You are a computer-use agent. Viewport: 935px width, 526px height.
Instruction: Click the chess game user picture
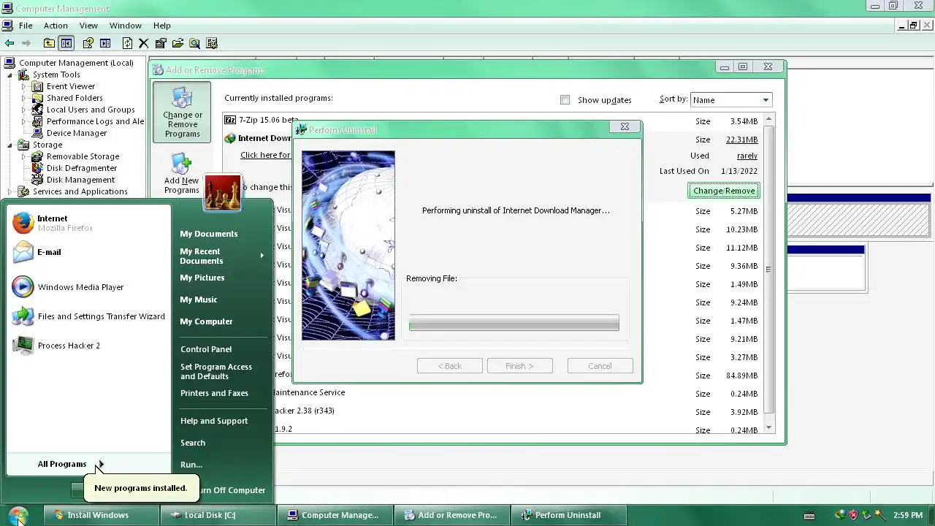click(x=223, y=193)
